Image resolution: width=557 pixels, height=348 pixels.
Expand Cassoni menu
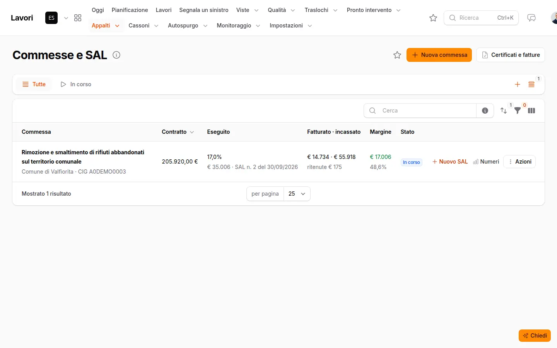coord(144,26)
